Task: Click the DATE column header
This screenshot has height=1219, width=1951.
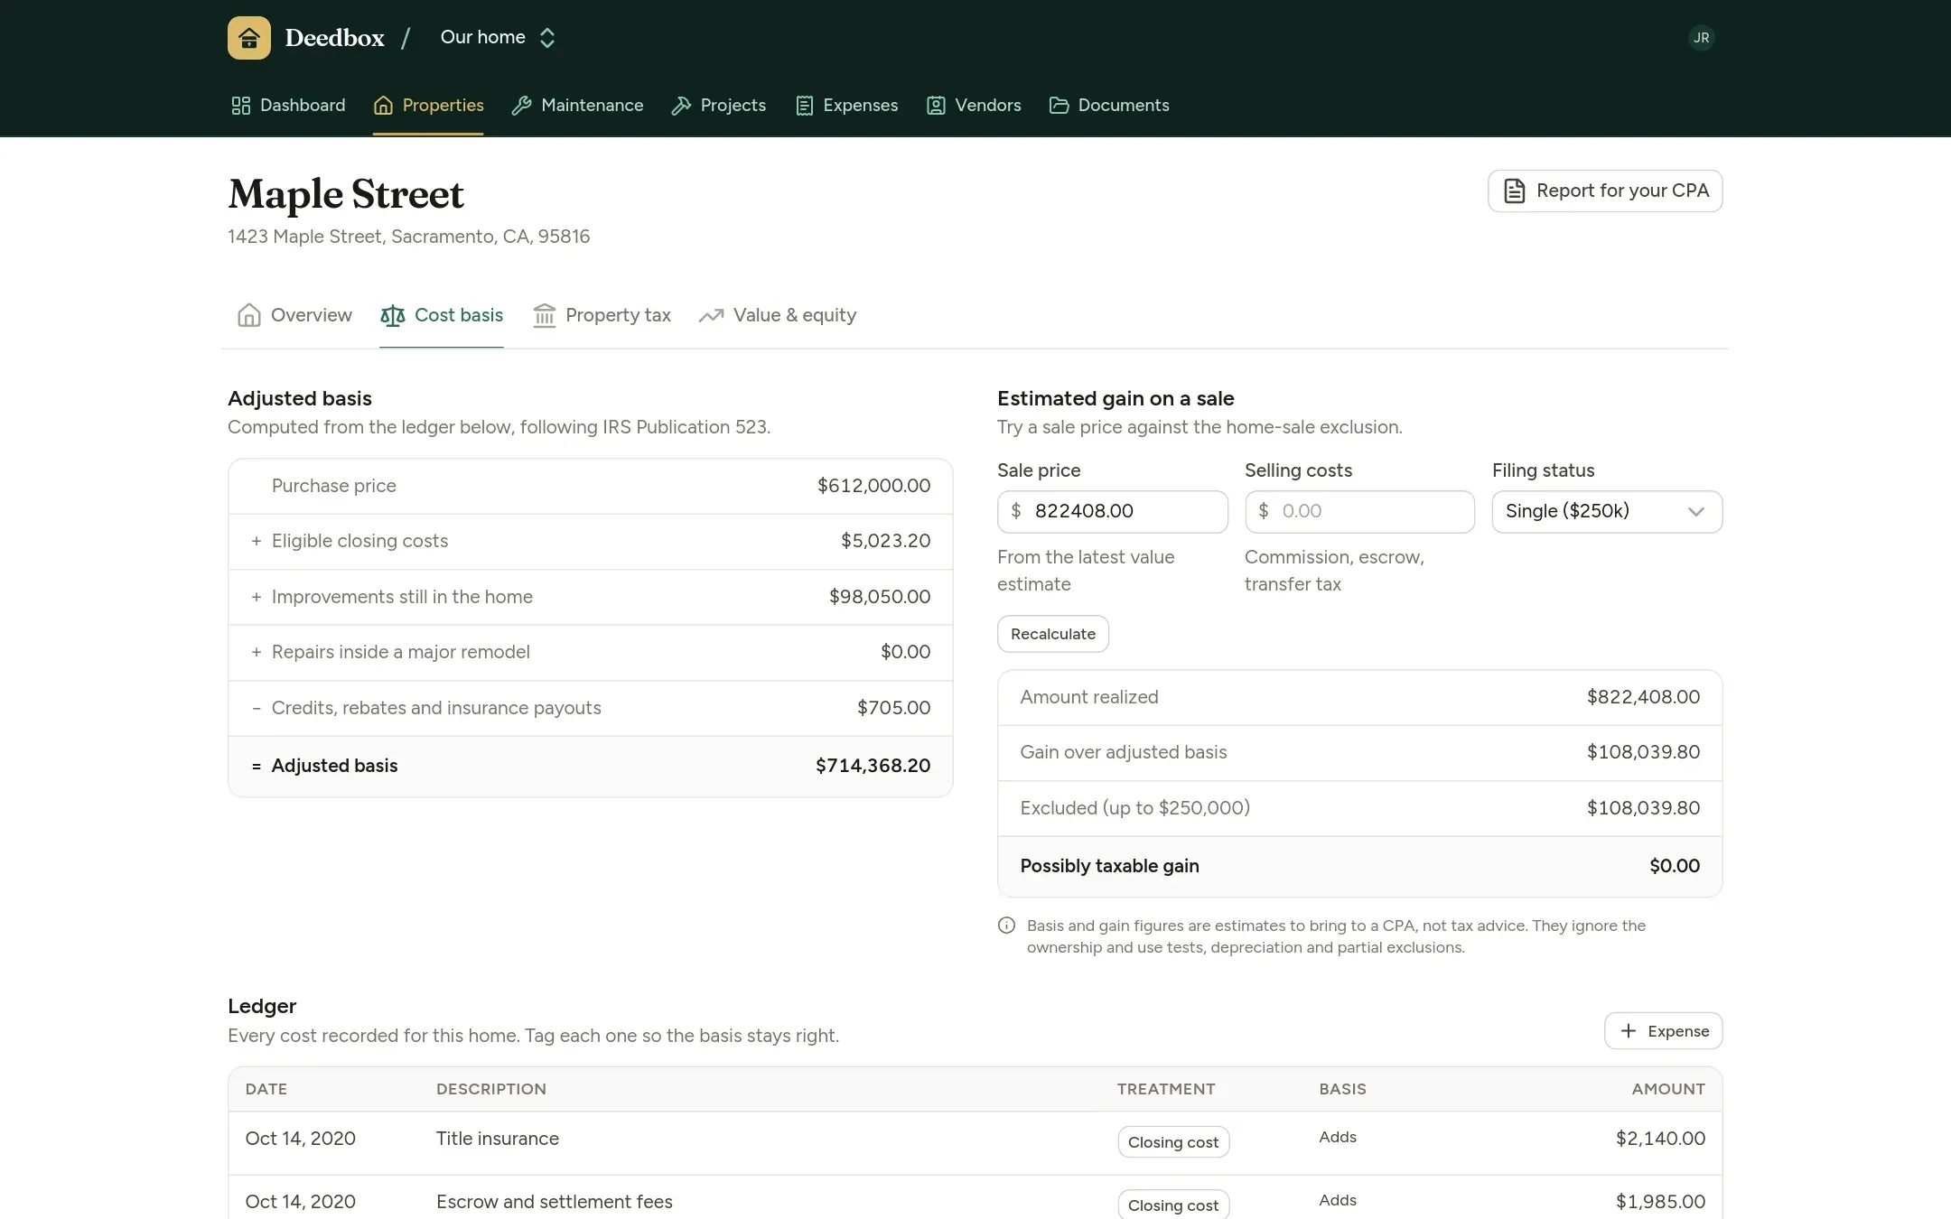Action: pyautogui.click(x=266, y=1090)
